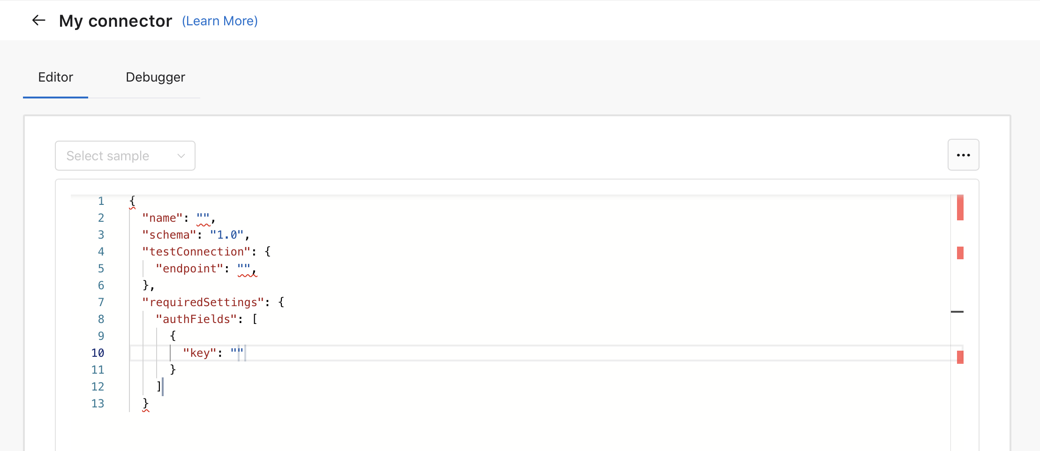The image size is (1040, 451).
Task: Open the Learn More link
Action: point(219,21)
